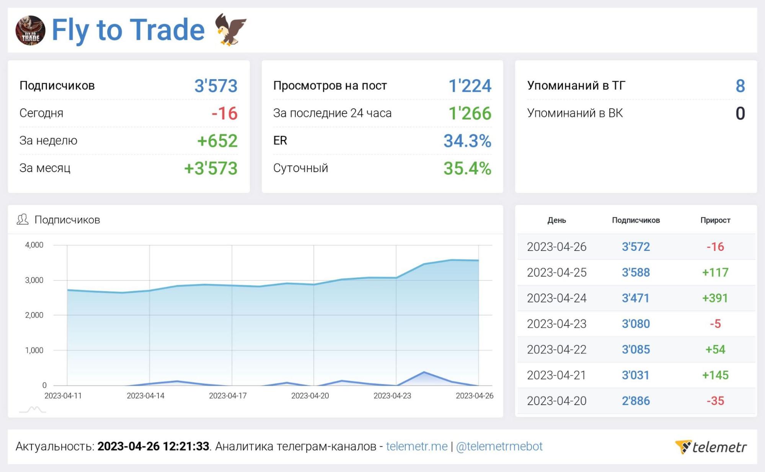The width and height of the screenshot is (765, 472).
Task: Select the 2023-04-20 table row date
Action: [x=556, y=400]
